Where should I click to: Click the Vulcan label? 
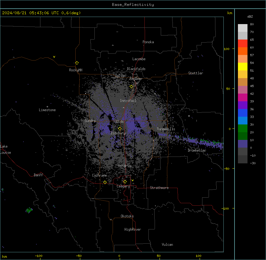[x=167, y=245]
